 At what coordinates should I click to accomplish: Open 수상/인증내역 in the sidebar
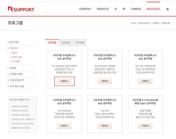(17, 80)
